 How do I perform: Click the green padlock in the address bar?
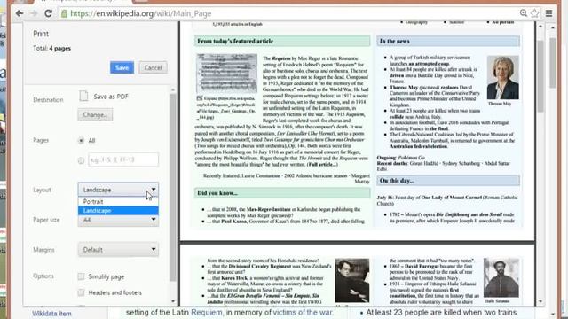coord(64,14)
